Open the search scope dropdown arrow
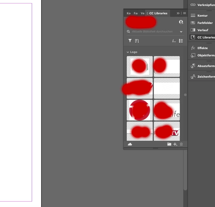The width and height of the screenshot is (215, 207). pyautogui.click(x=181, y=32)
